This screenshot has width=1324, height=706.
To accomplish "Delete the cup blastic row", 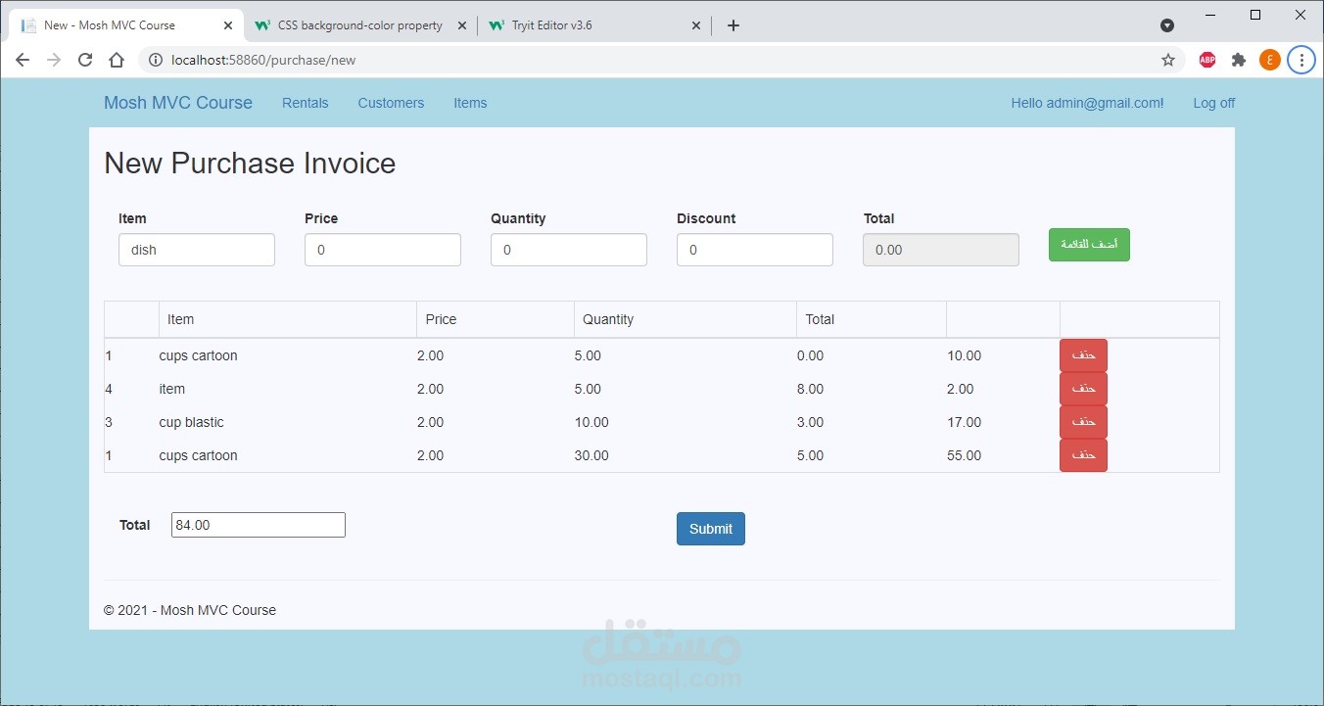I will click(x=1083, y=422).
